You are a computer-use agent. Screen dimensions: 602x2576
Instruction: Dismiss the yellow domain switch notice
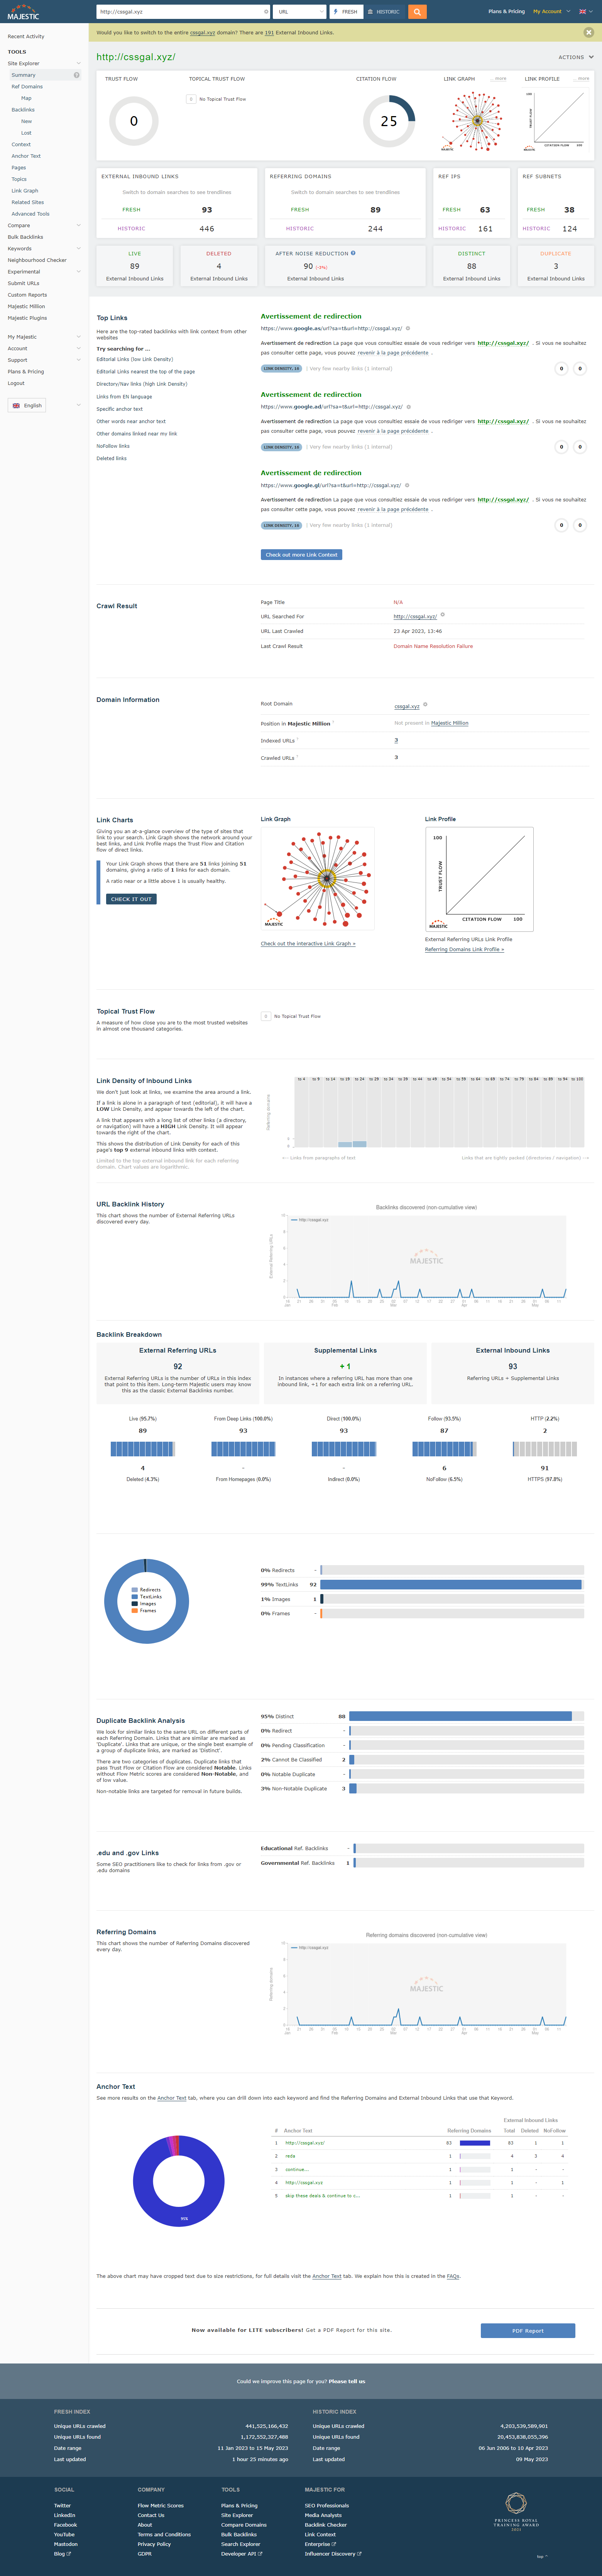[x=588, y=32]
